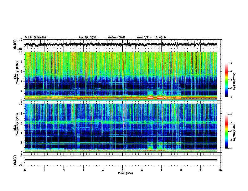
Task: Click time axis tick label "4"
Action: (103, 170)
